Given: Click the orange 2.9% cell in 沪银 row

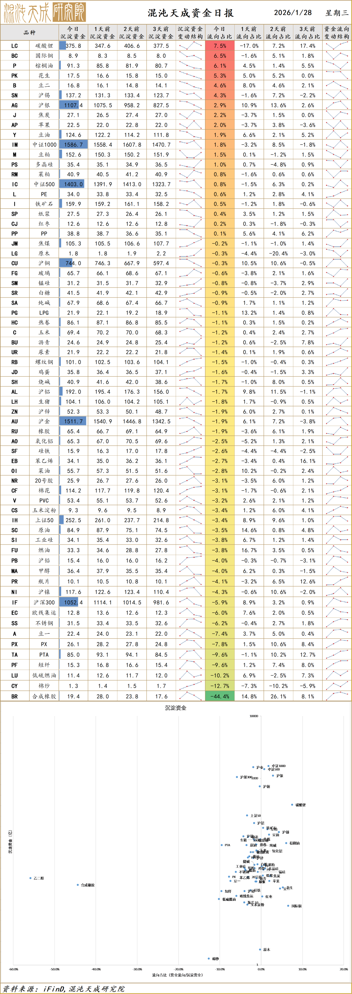Looking at the screenshot, I should tap(220, 105).
